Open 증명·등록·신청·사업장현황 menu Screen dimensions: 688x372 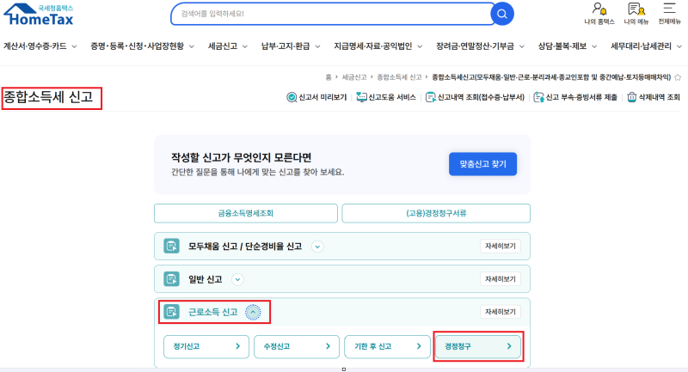[x=142, y=46]
